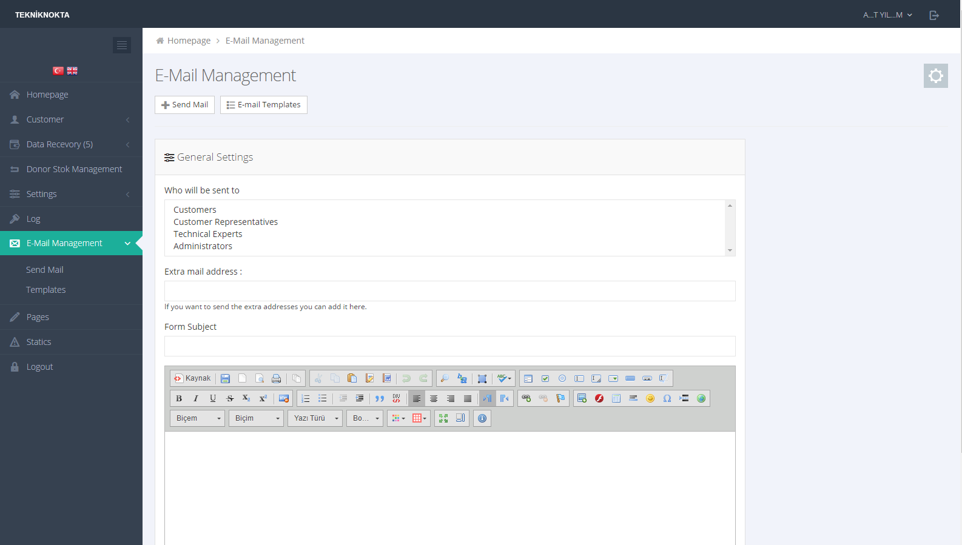Screen dimensions: 962x545
Task: Open the text color picker in editor
Action: click(x=398, y=418)
